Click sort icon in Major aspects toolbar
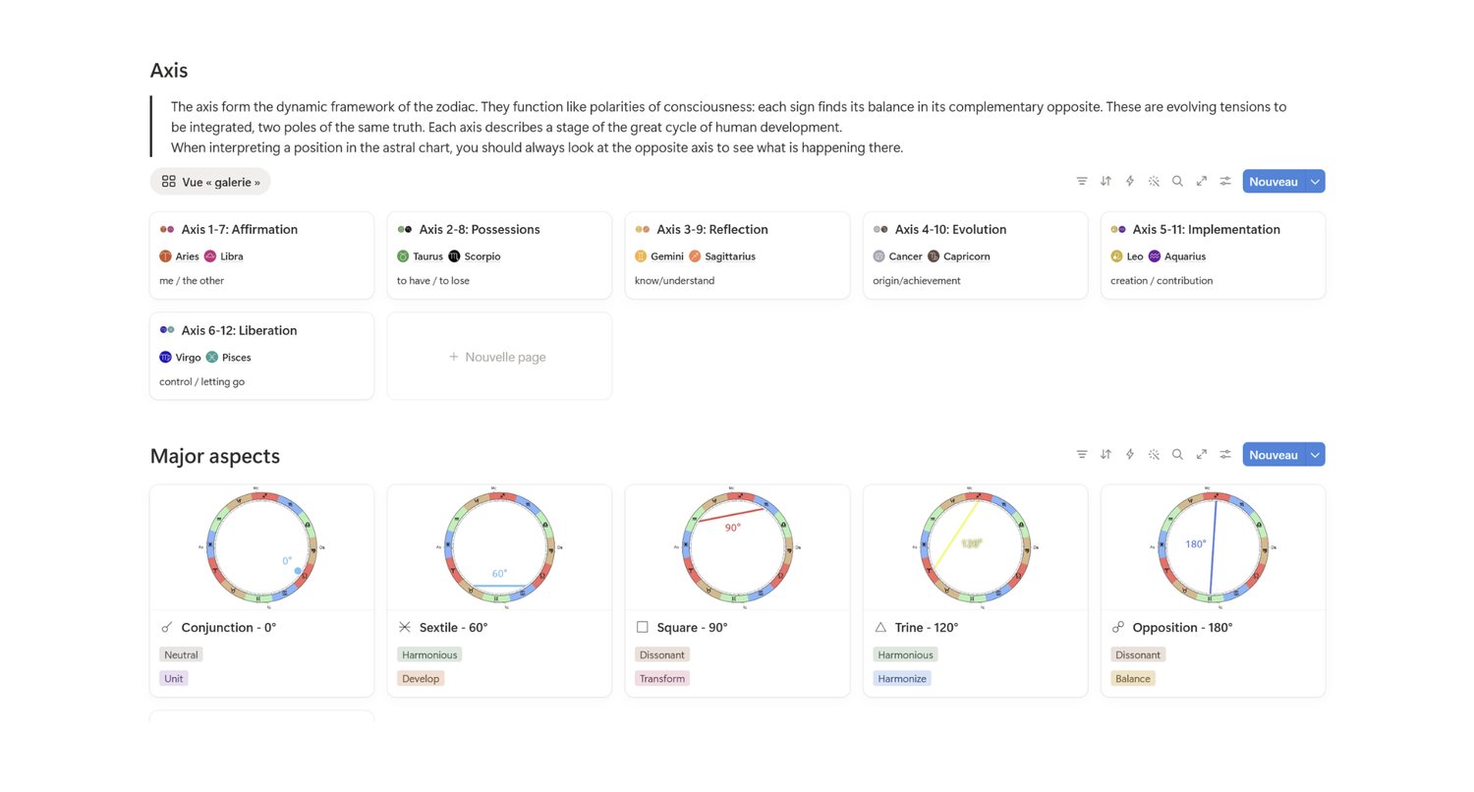 [x=1105, y=454]
